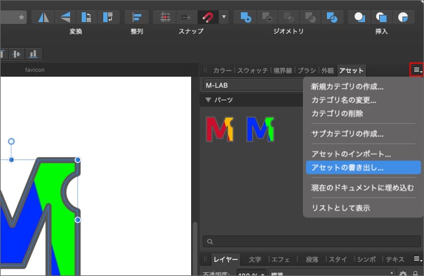The width and height of the screenshot is (424, 276).
Task: Click the geometry Add operation icon
Action: (x=246, y=17)
